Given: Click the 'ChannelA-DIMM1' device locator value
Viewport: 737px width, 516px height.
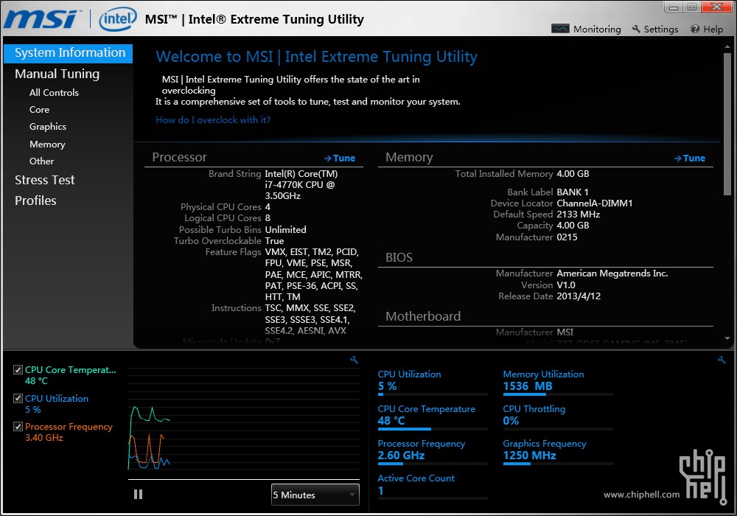Looking at the screenshot, I should click(595, 203).
